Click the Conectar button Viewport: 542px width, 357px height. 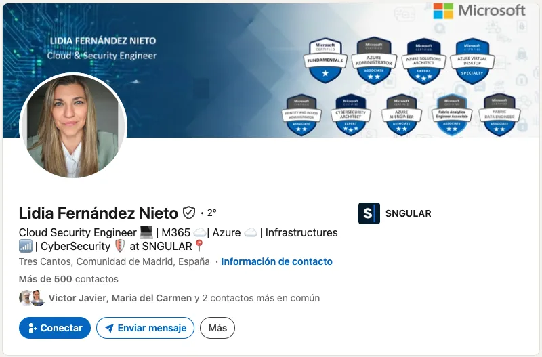click(55, 328)
